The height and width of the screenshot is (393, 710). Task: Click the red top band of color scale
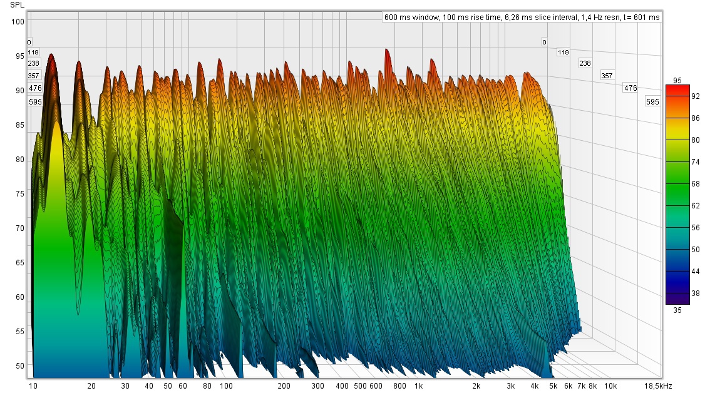(x=677, y=88)
